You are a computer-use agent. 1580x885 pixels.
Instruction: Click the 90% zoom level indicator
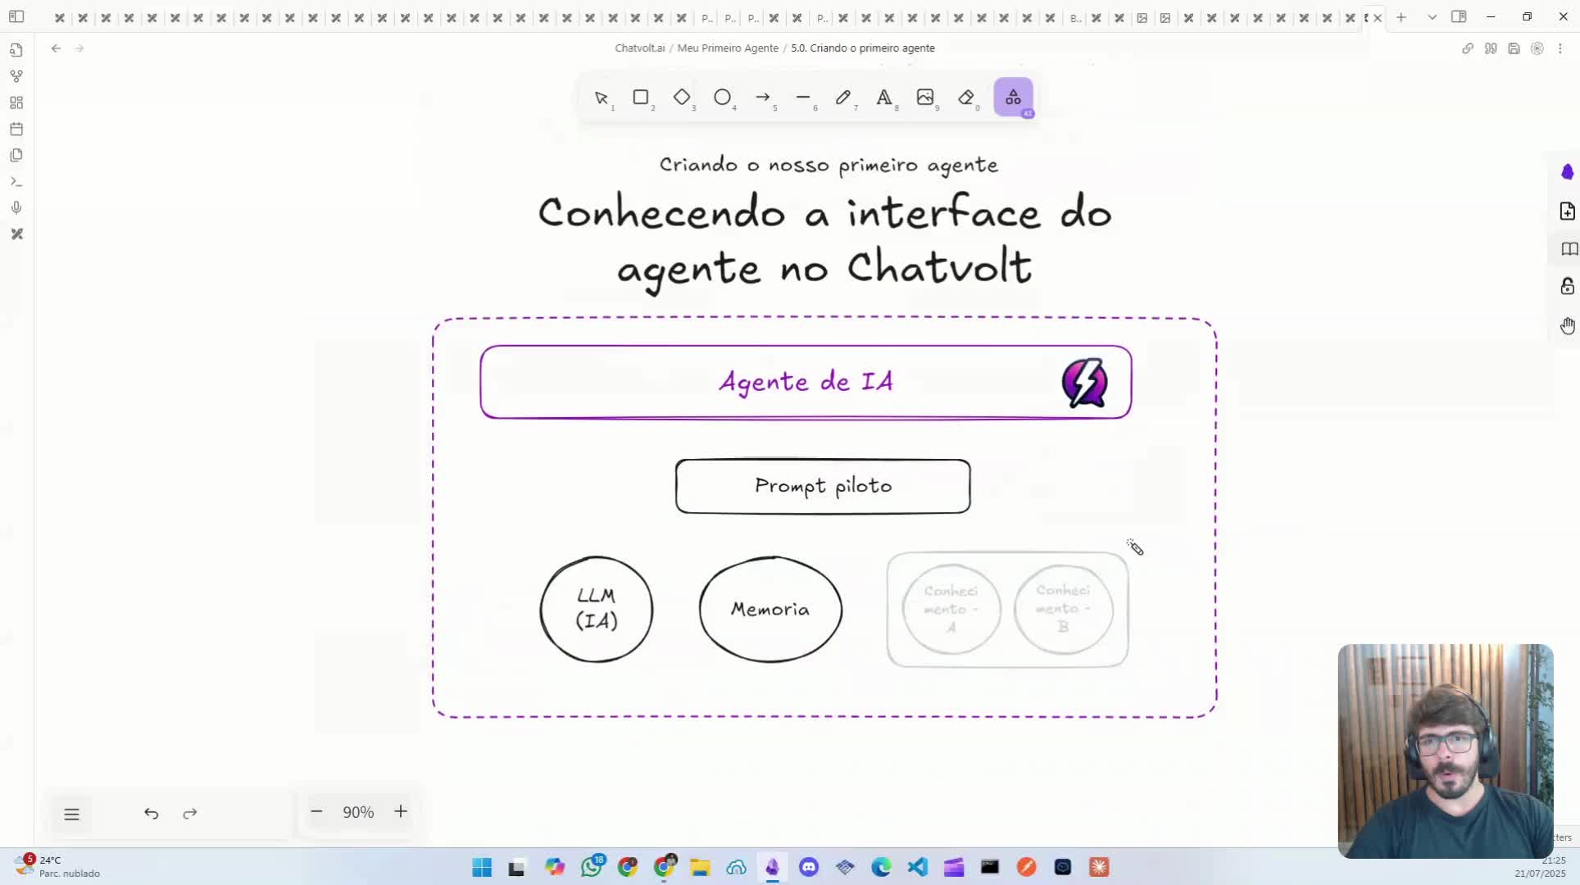tap(358, 812)
